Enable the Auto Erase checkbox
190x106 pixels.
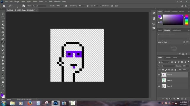coord(100,6)
